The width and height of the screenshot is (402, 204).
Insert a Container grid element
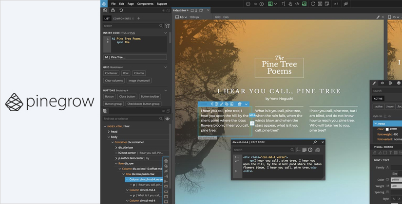pos(111,73)
